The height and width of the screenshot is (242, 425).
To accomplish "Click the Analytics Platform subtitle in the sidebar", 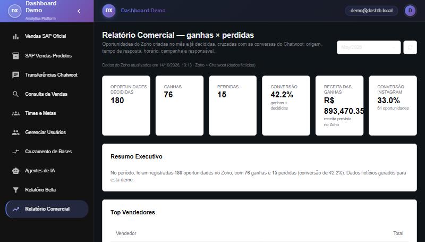I will click(41, 19).
